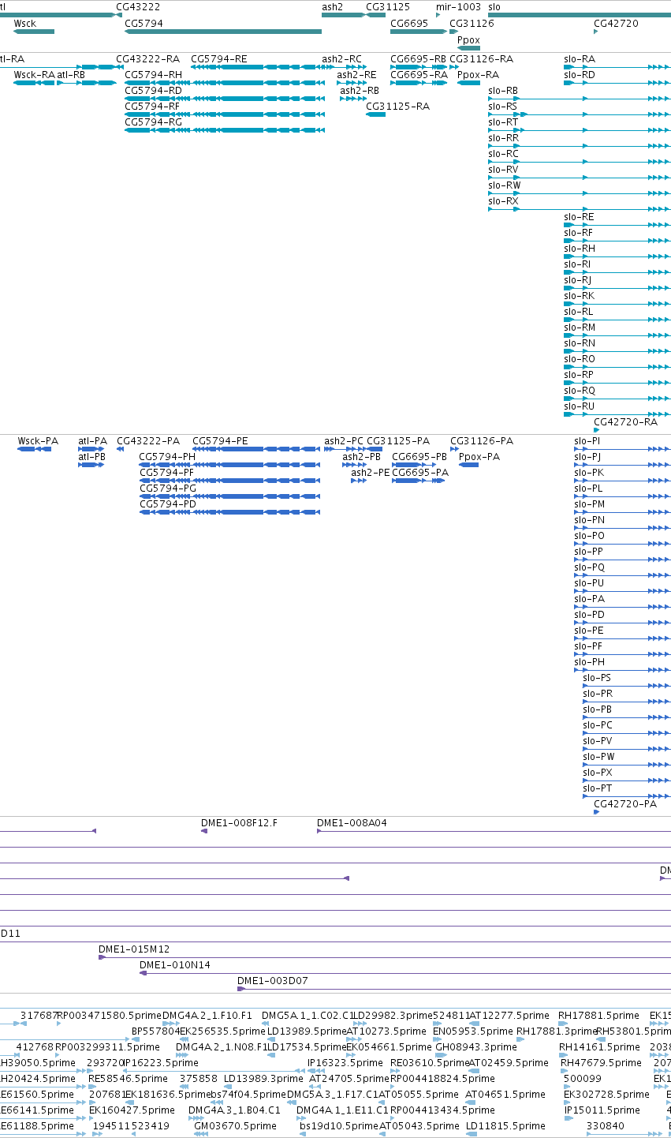
Task: Select the slo-RD transcript label
Action: point(580,75)
